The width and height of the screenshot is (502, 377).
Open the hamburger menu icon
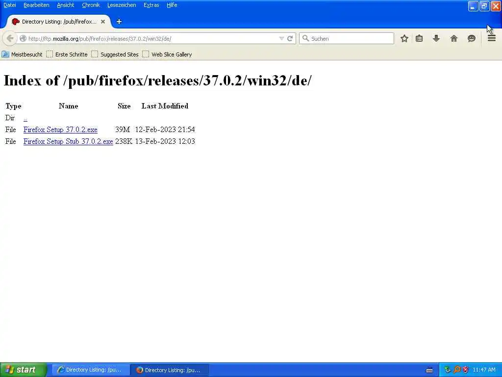[491, 38]
